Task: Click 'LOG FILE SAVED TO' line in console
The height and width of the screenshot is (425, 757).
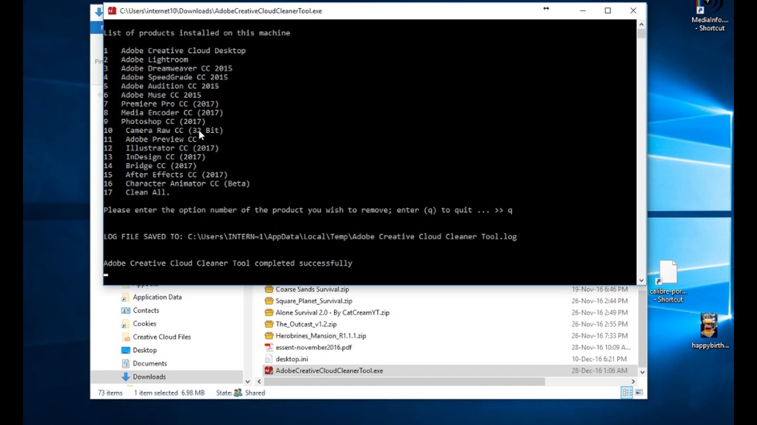Action: pyautogui.click(x=310, y=237)
